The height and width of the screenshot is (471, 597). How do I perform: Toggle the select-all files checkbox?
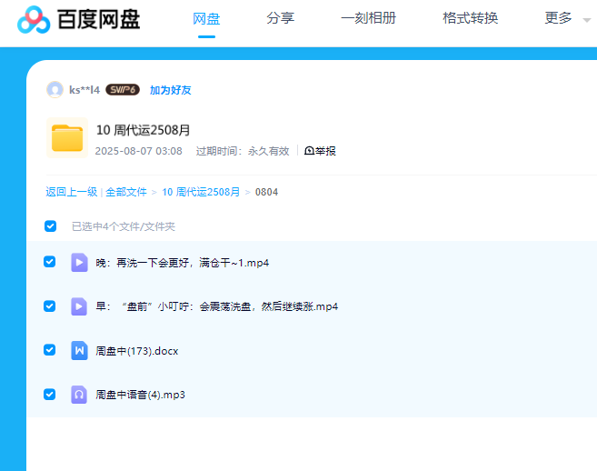[50, 226]
